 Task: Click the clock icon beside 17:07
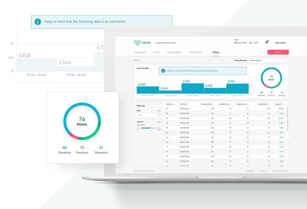251,43
